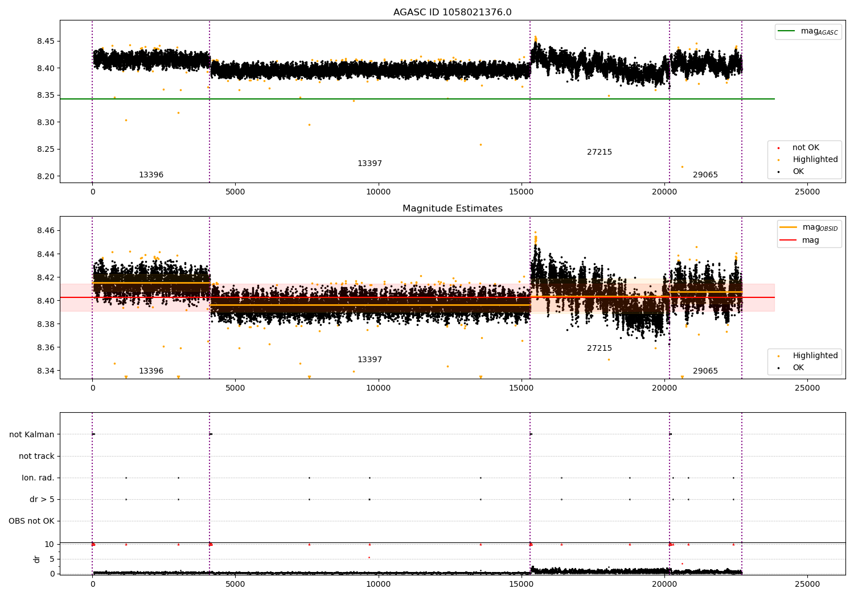Click x-axis tick 15000 under the dr plot

point(521,584)
